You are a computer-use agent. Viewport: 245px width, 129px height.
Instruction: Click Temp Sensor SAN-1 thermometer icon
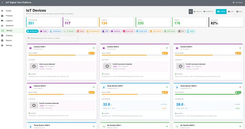click(x=104, y=87)
